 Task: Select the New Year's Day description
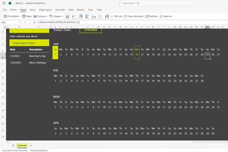(37, 56)
